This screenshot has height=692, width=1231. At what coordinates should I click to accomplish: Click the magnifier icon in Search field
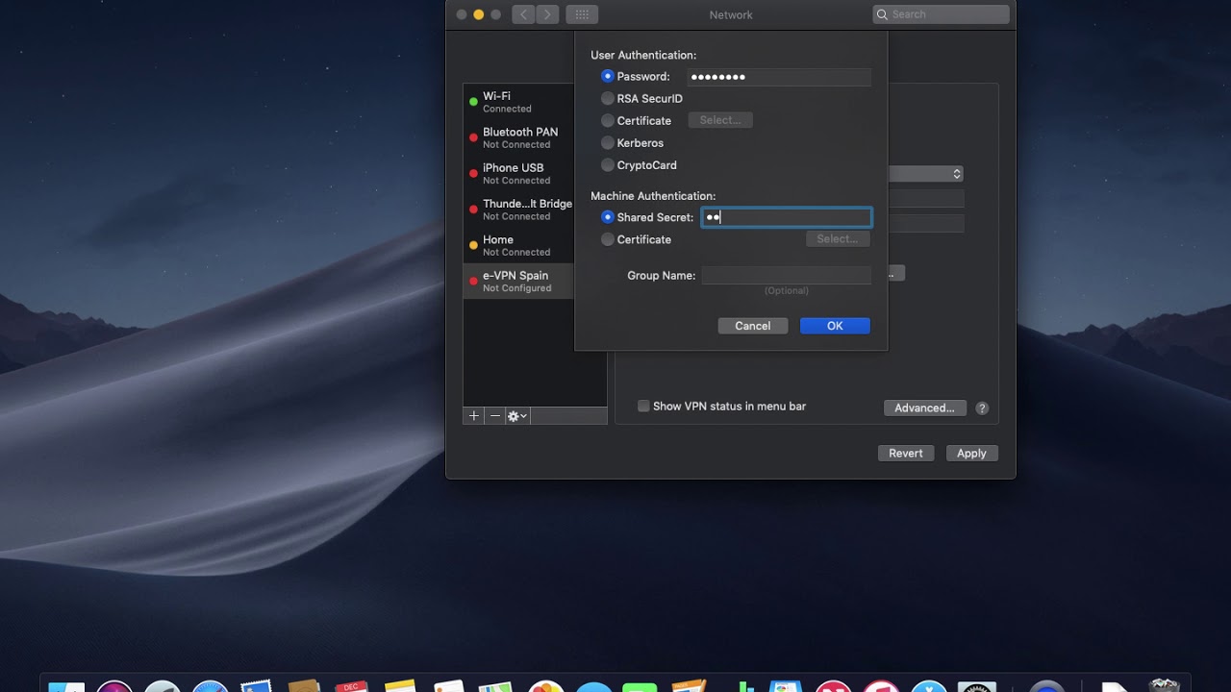(x=882, y=14)
